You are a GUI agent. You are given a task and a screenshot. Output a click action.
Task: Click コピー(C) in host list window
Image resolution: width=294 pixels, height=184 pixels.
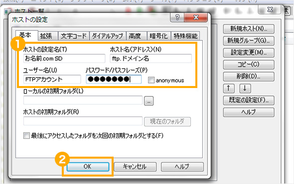249,65
